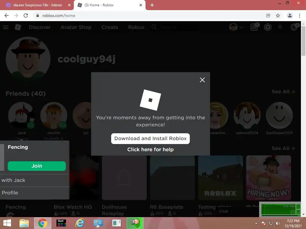Open the 'Click here for help' link
Viewport: 306px width, 229px height.
pyautogui.click(x=150, y=149)
